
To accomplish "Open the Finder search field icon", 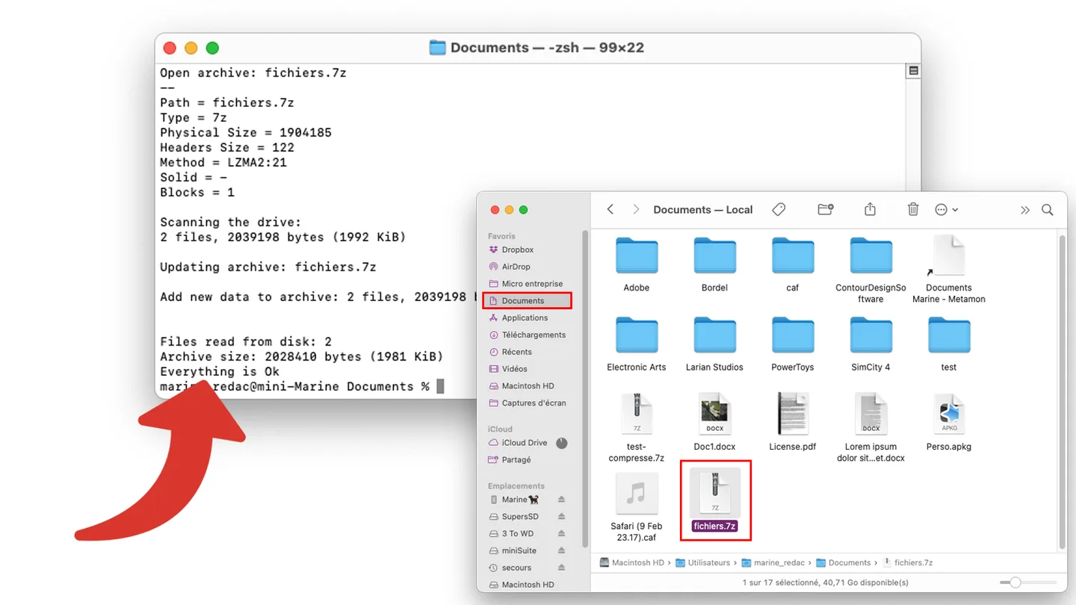I will [1048, 210].
